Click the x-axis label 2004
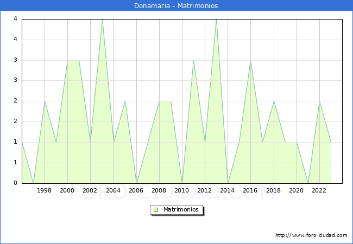The height and width of the screenshot is (244, 353). [114, 190]
